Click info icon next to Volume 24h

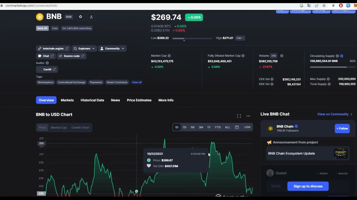point(282,56)
